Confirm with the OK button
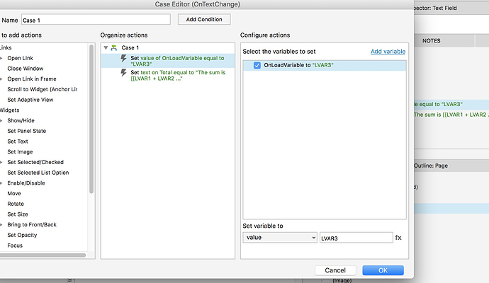The height and width of the screenshot is (283, 489). point(383,270)
